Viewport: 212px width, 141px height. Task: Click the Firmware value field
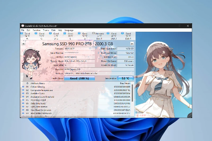[x=79, y=49]
